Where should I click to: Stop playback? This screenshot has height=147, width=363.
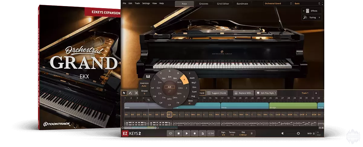(x=178, y=133)
